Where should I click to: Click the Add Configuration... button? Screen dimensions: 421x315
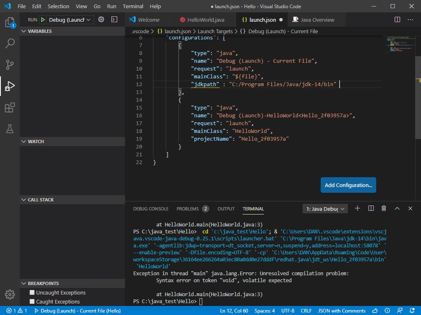[x=348, y=185]
